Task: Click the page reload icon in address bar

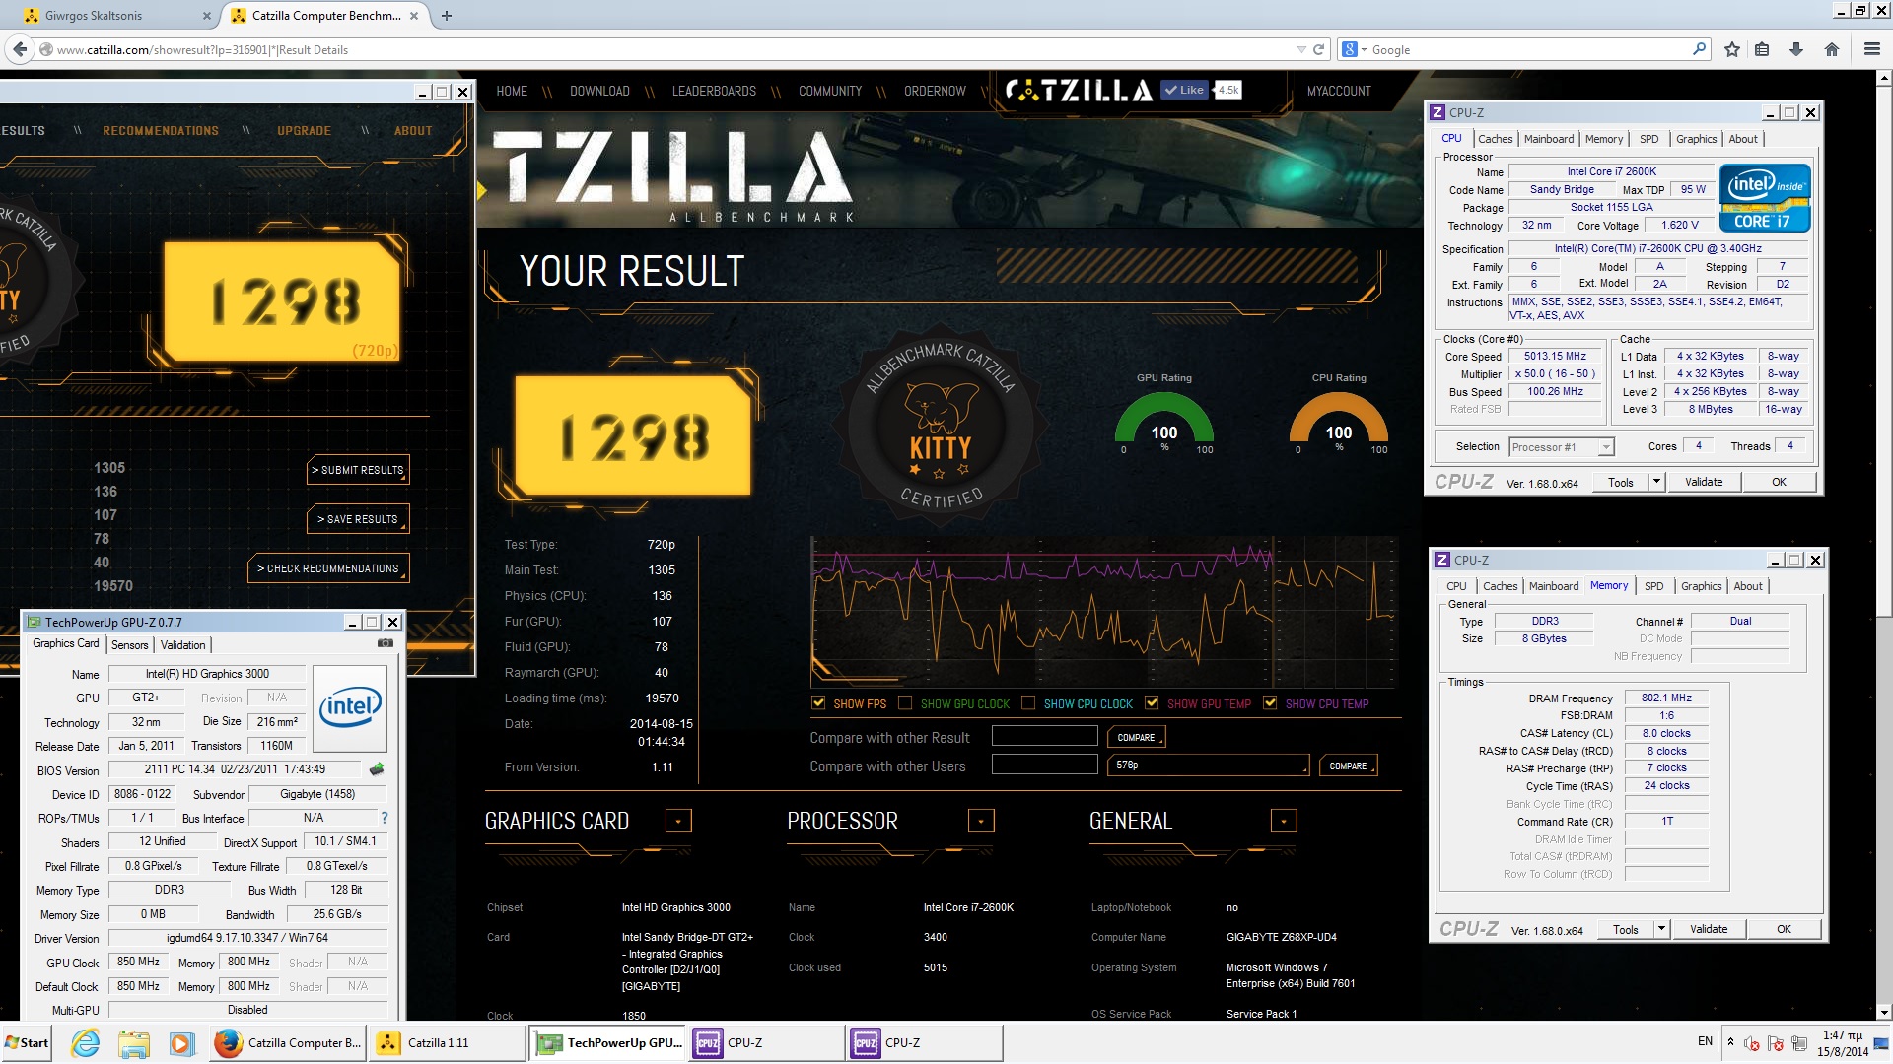Action: [1318, 49]
